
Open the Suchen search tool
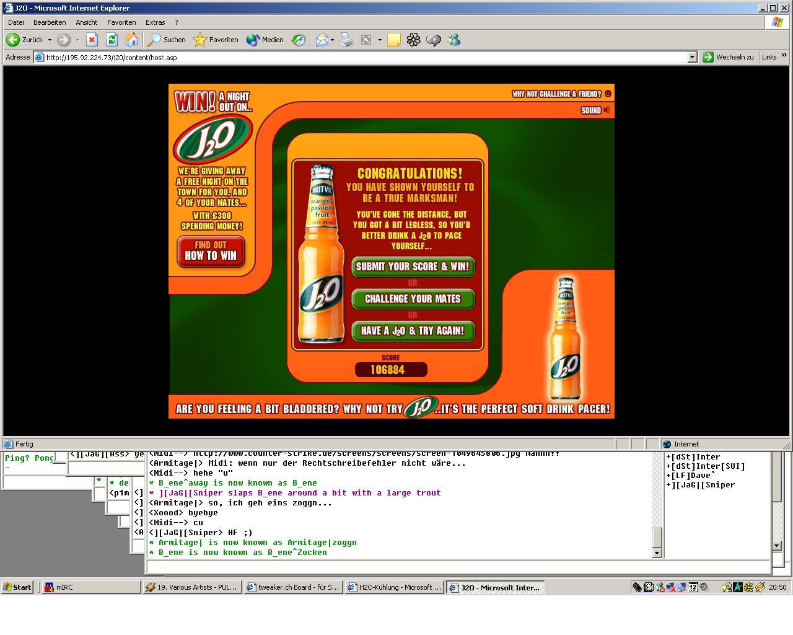(x=166, y=40)
